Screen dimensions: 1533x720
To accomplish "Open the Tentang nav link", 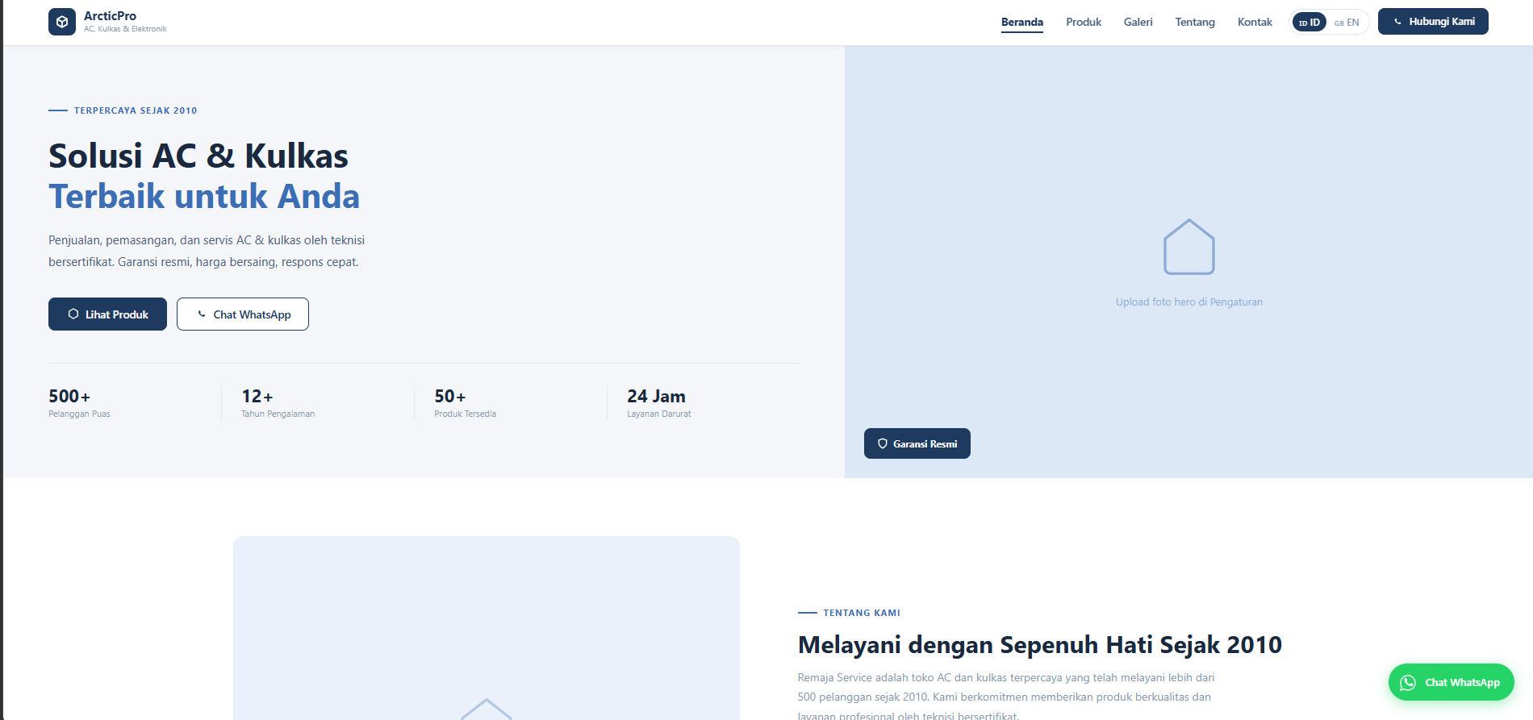I will coord(1195,22).
